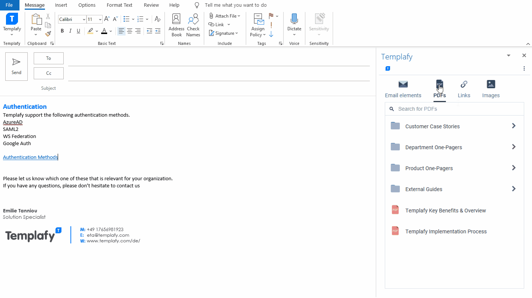This screenshot has height=298, width=532.
Task: Insert a Signature
Action: pyautogui.click(x=224, y=33)
